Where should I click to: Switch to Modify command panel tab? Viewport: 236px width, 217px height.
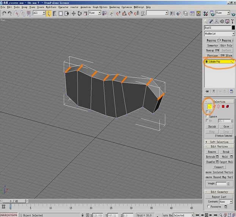tap(211, 22)
